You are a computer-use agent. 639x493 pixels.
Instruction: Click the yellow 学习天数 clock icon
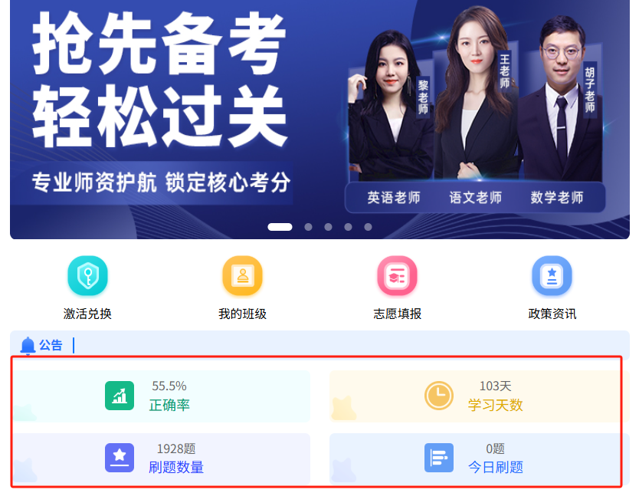[439, 396]
